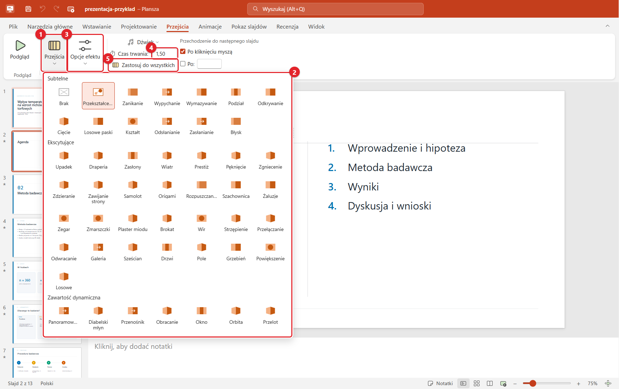Select the Zegar transition effect
Viewport: 619px width, 389px height.
point(64,222)
